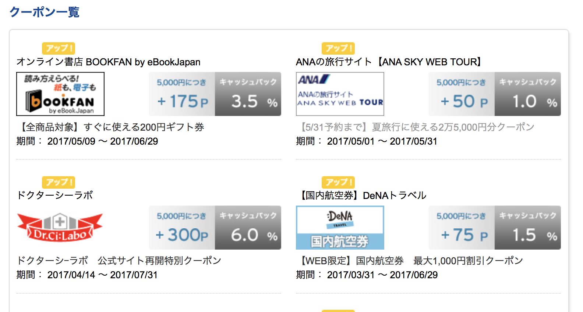
Task: Click the アップ! badge above DeNAトラベル
Action: coord(338,182)
